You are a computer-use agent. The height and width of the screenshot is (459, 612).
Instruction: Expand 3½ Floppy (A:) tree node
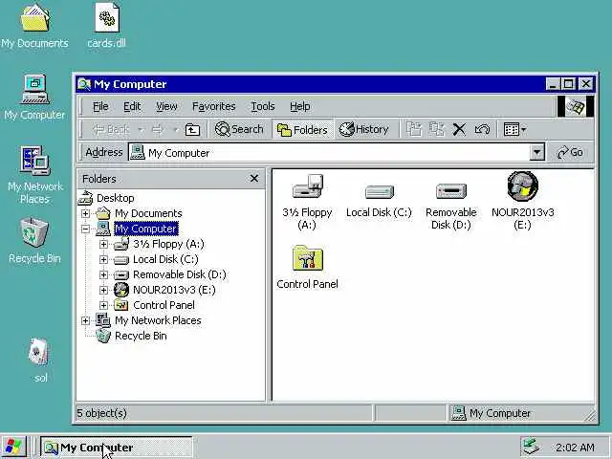pos(103,245)
